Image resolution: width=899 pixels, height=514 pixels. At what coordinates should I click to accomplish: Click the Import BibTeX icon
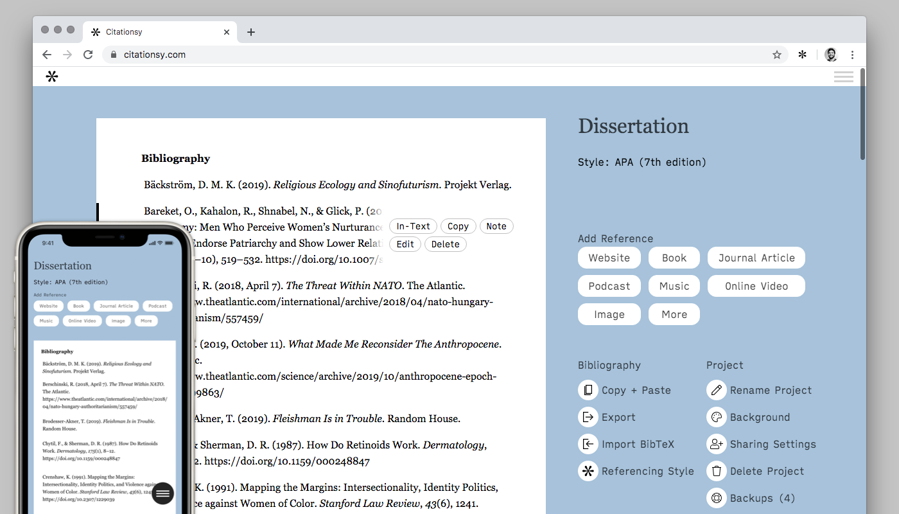[588, 444]
